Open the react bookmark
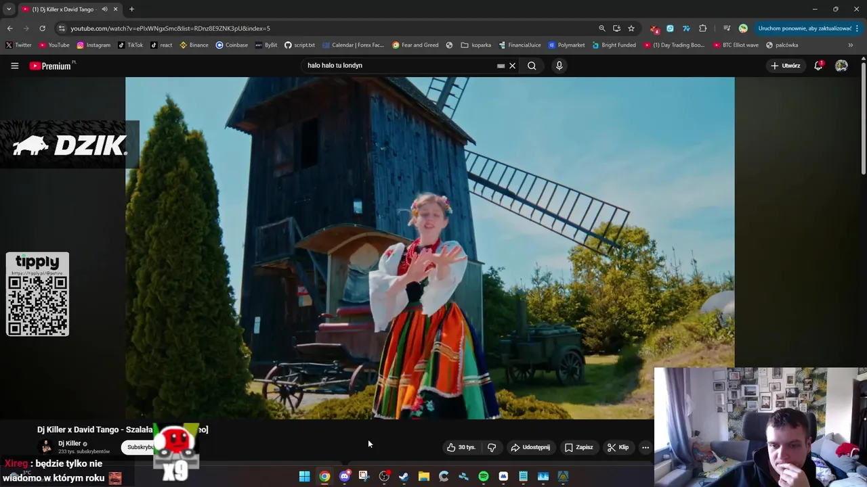Screen dimensions: 867x487 pyautogui.click(x=161, y=45)
